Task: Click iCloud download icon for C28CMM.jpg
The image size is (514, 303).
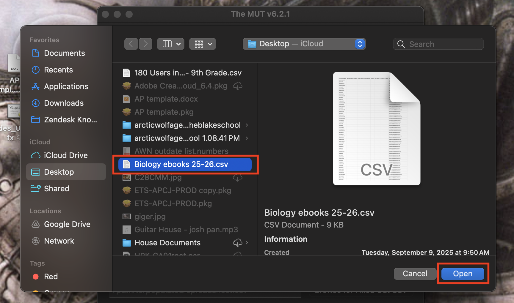Action: (237, 178)
